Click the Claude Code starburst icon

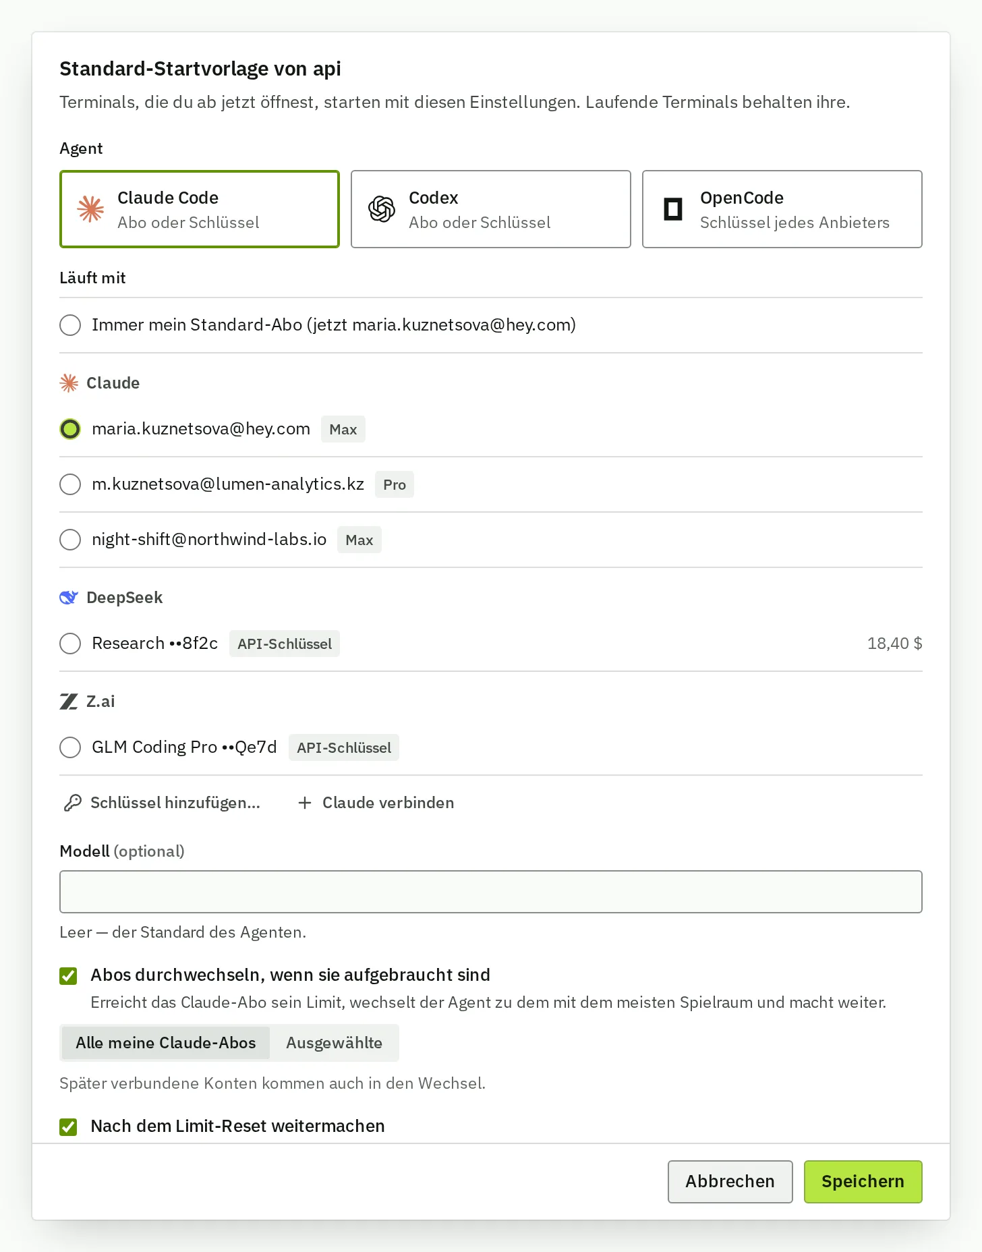pos(90,209)
